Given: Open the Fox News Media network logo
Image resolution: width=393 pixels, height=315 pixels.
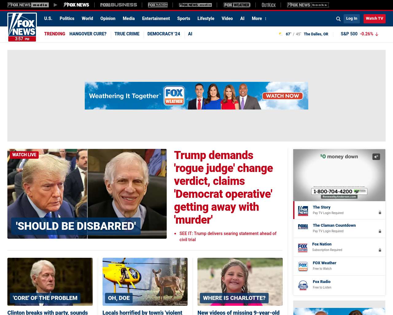Looking at the screenshot, I should point(28,5).
